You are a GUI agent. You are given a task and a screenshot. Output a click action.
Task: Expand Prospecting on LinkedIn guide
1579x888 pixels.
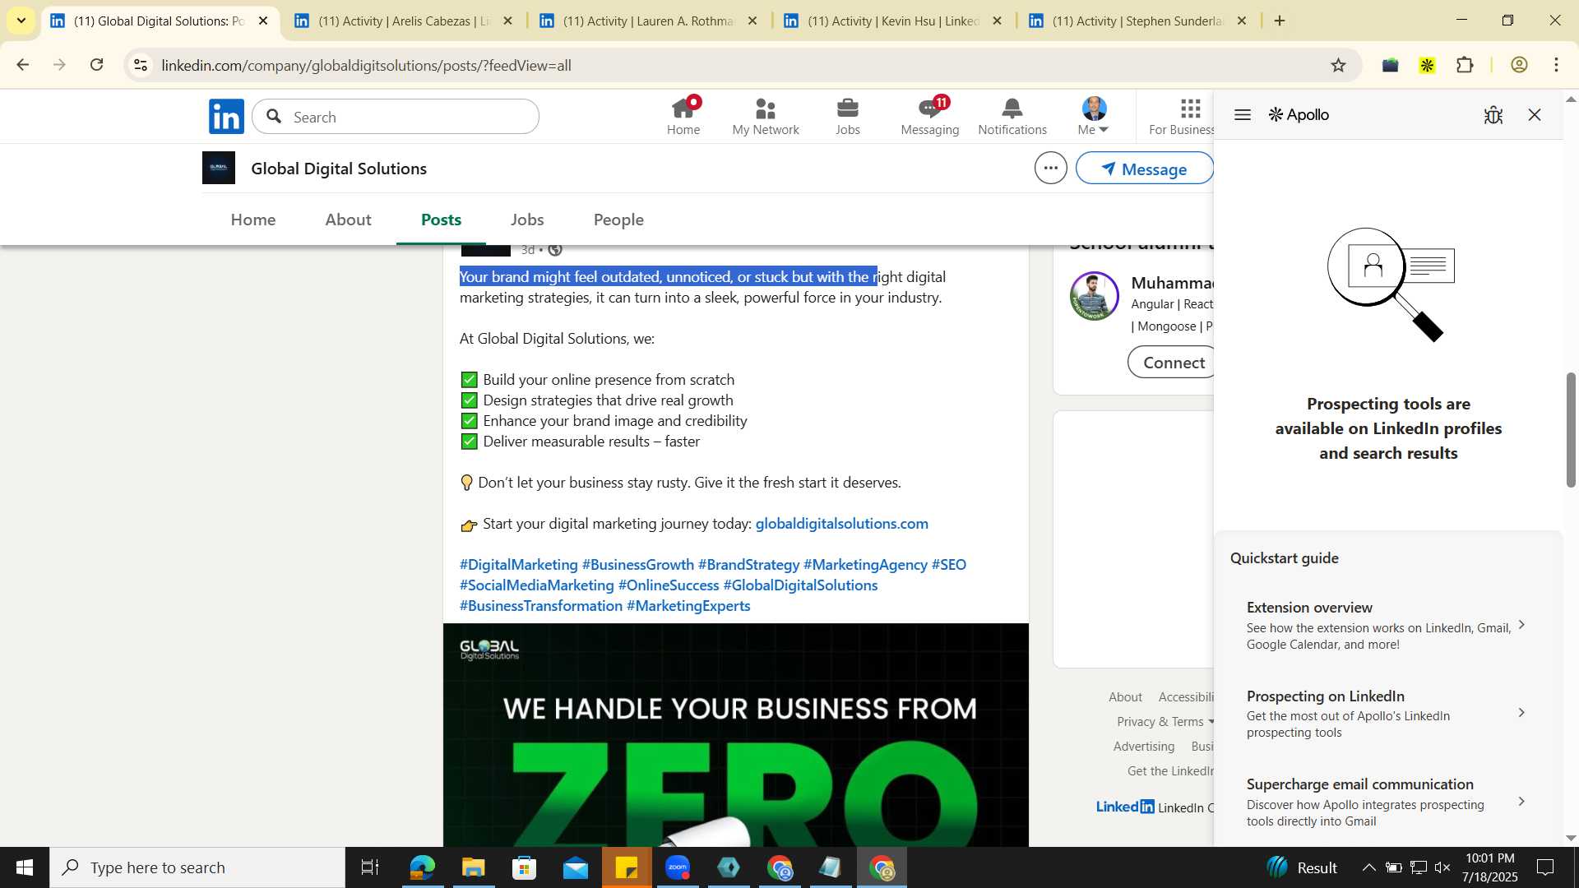(1387, 714)
